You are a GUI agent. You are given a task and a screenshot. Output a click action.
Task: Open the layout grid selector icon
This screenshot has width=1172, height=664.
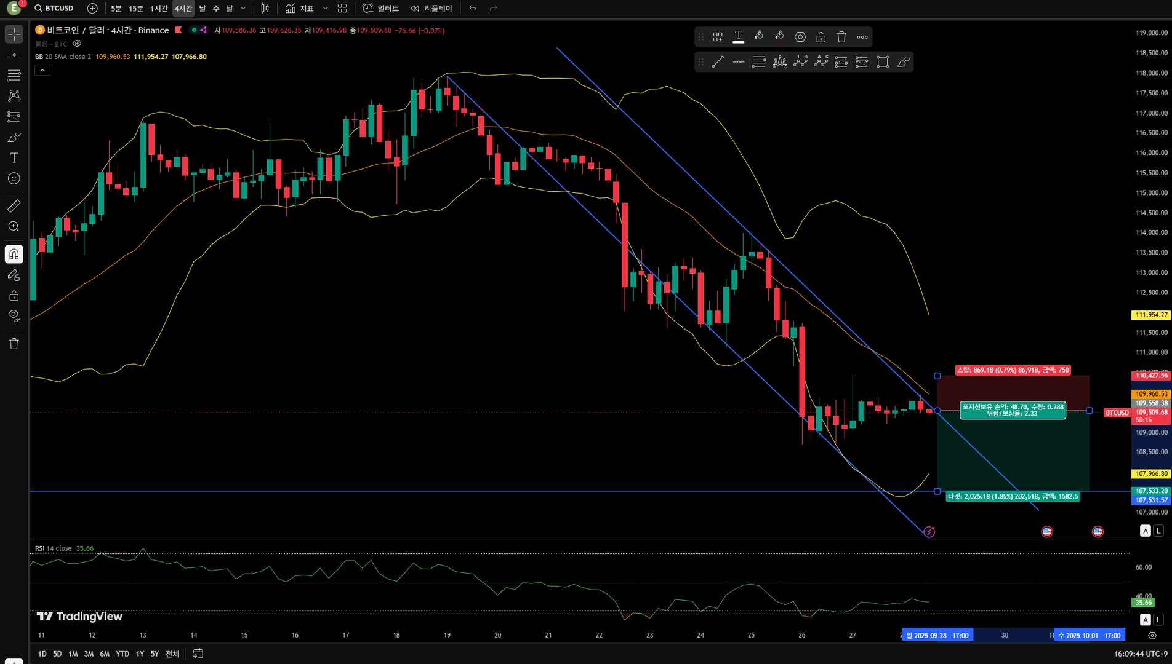point(342,9)
